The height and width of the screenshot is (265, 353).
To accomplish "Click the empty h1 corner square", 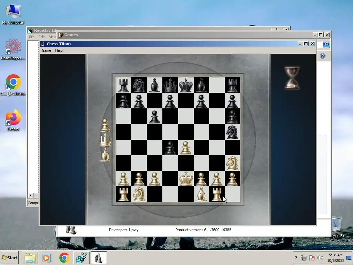I will pyautogui.click(x=232, y=194).
